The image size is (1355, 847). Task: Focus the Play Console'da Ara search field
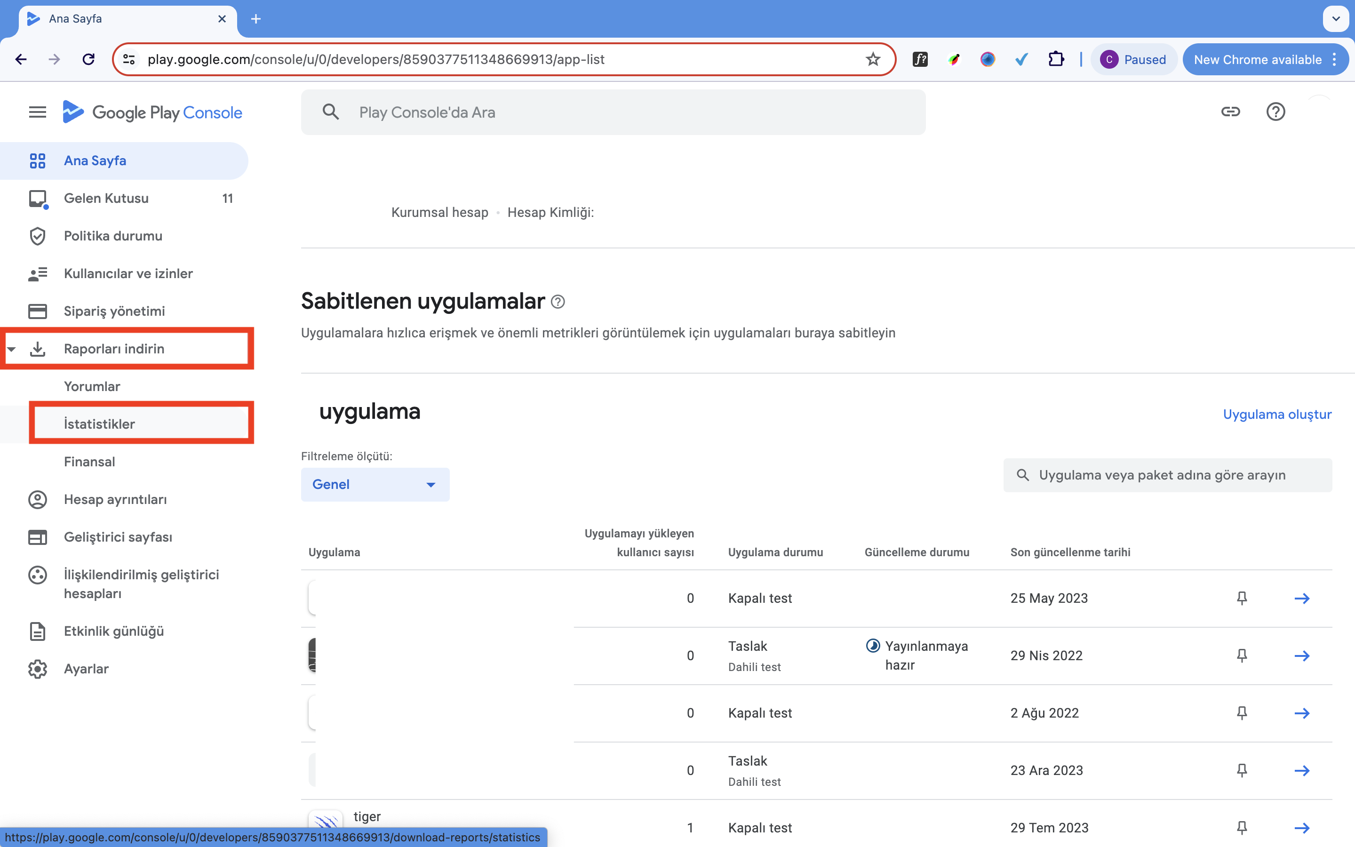click(613, 112)
